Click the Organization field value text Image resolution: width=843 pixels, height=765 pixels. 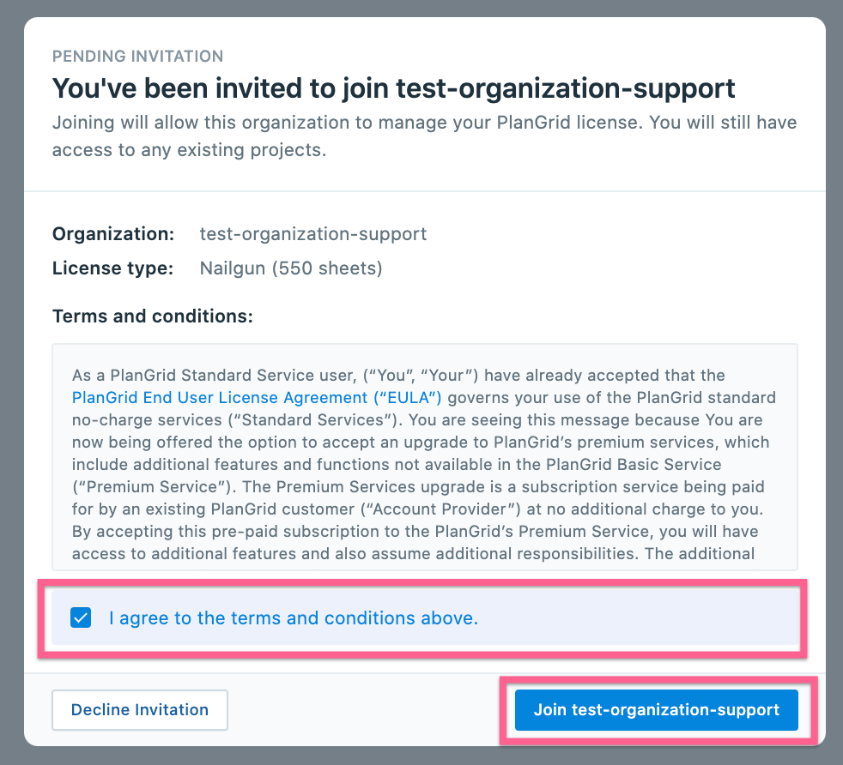pyautogui.click(x=312, y=234)
